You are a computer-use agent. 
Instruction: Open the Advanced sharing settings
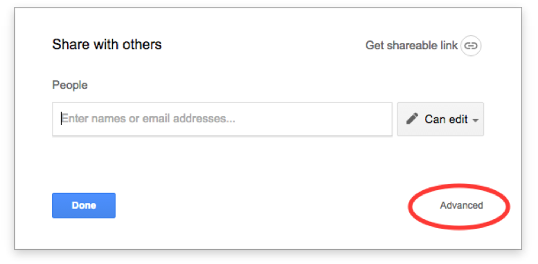[461, 205]
